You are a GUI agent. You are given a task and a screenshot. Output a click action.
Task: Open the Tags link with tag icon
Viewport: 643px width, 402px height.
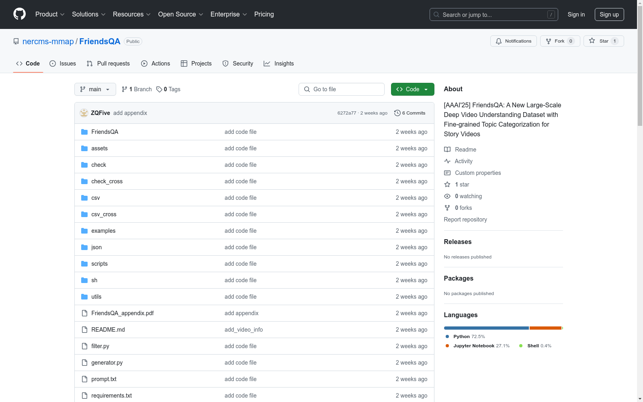pyautogui.click(x=168, y=89)
